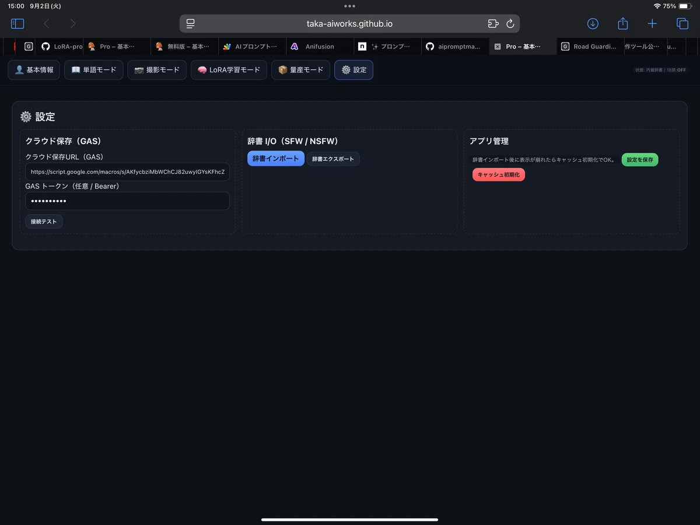Image resolution: width=700 pixels, height=525 pixels.
Task: Switch to the Notion プロンプ tab
Action: pos(387,47)
